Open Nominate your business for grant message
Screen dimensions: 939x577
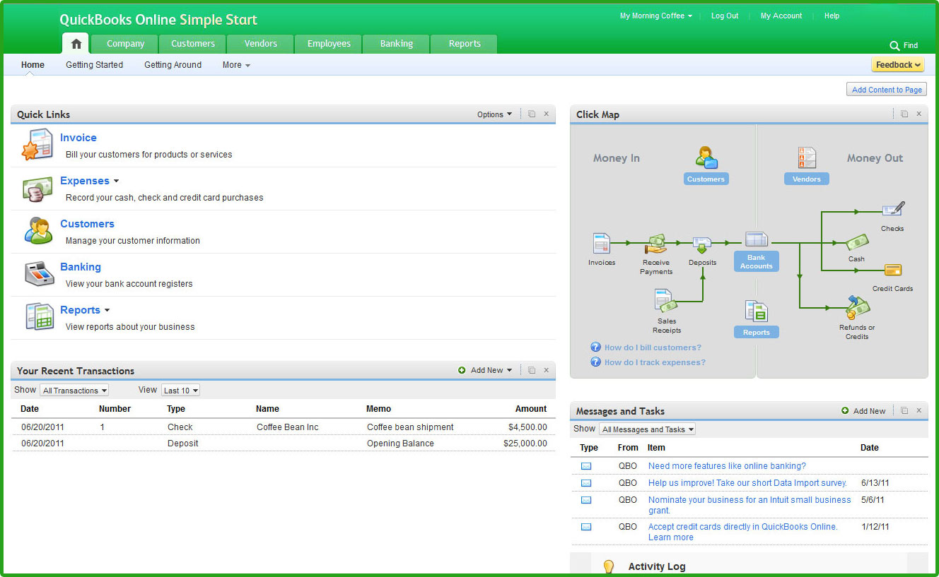click(750, 505)
